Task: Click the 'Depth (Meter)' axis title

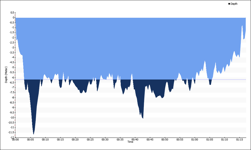Action: point(6,75)
